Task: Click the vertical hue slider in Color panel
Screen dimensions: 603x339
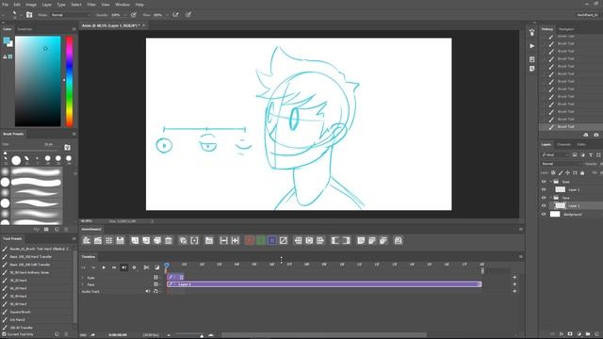Action: tap(69, 81)
